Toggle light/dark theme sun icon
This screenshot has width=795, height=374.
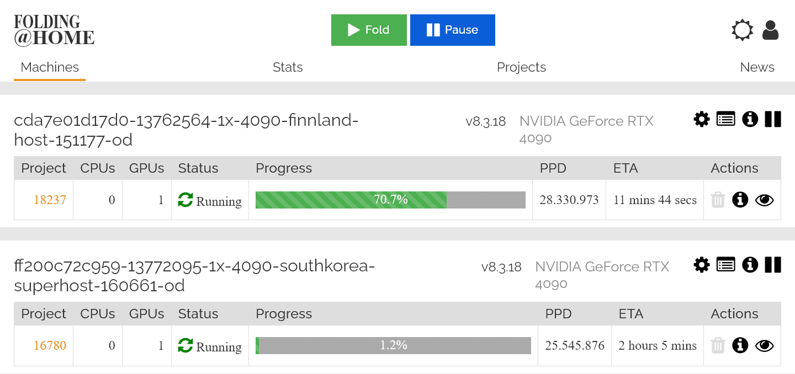click(x=742, y=30)
